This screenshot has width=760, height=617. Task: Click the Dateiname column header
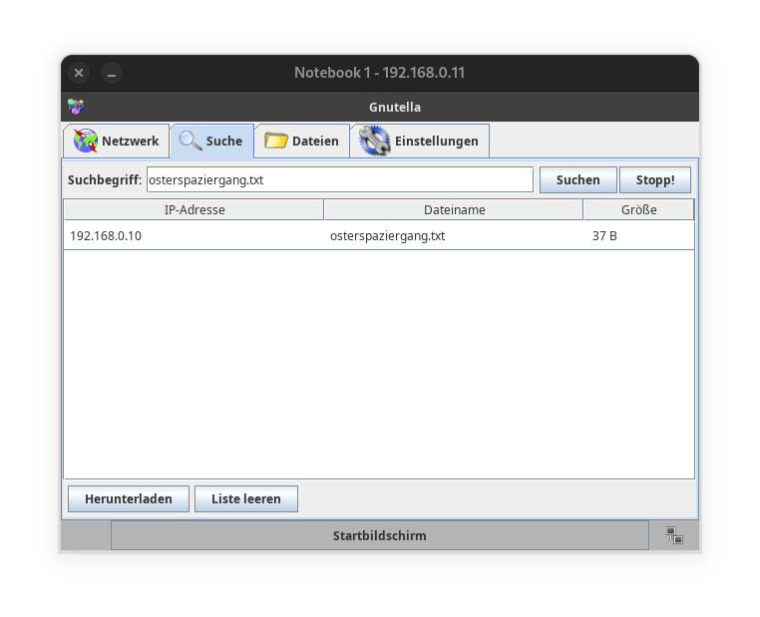[454, 209]
